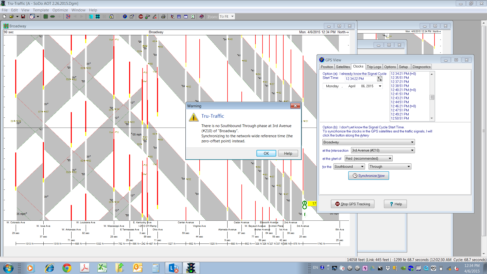The image size is (487, 274).
Task: Open the Template menu
Action: click(41, 10)
